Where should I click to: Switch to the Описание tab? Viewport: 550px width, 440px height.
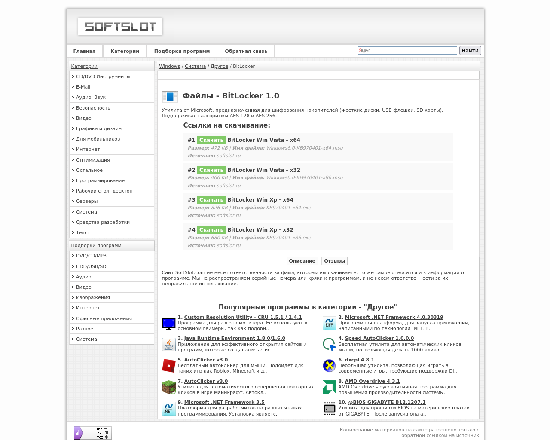302,261
